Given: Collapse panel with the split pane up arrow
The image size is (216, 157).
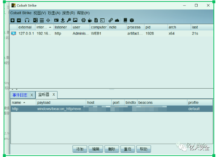Looking at the screenshot, I should point(13,89).
